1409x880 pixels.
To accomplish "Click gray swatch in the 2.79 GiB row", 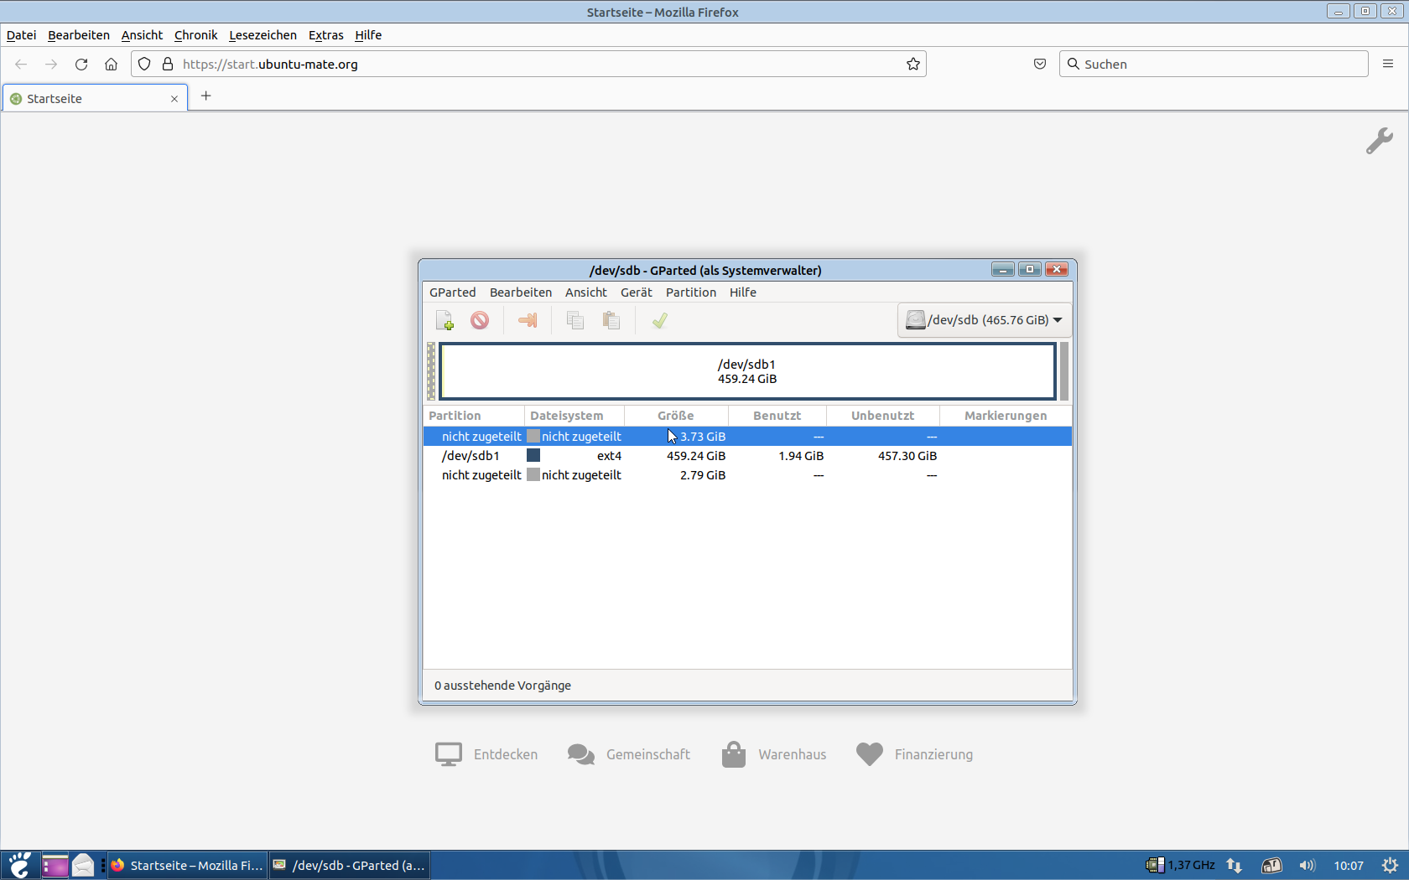I will 533,475.
